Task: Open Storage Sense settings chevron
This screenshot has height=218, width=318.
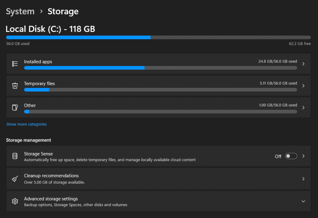Action: [x=303, y=156]
